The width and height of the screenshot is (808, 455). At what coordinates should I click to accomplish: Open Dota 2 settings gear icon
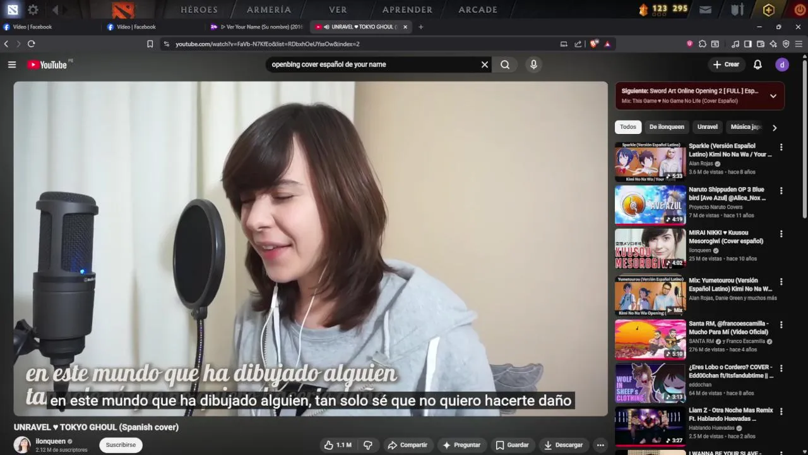[x=33, y=9]
